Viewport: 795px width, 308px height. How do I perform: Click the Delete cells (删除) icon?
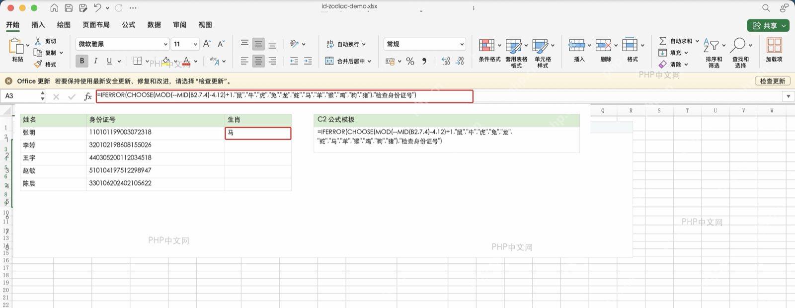[x=603, y=45]
